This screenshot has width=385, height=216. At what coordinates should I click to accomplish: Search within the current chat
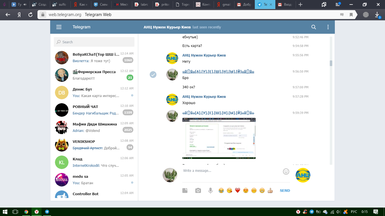coord(313,27)
